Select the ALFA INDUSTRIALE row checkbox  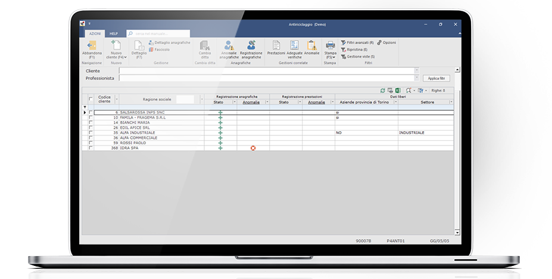[91, 132]
